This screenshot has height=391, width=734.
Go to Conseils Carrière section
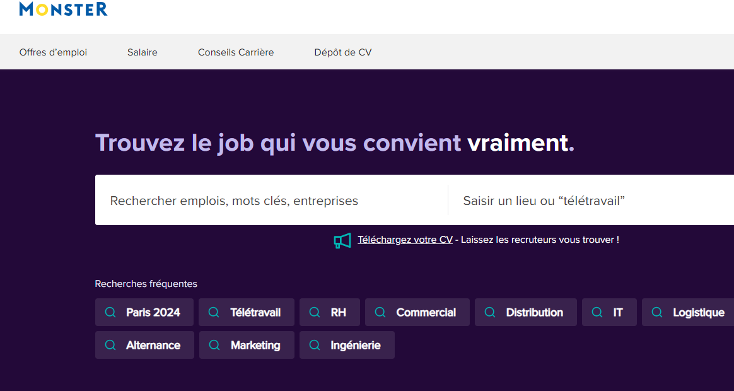236,52
